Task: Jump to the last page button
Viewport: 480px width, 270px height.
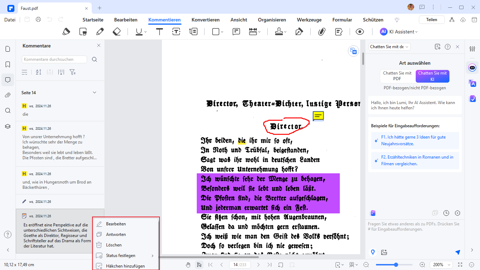Action: pyautogui.click(x=270, y=265)
